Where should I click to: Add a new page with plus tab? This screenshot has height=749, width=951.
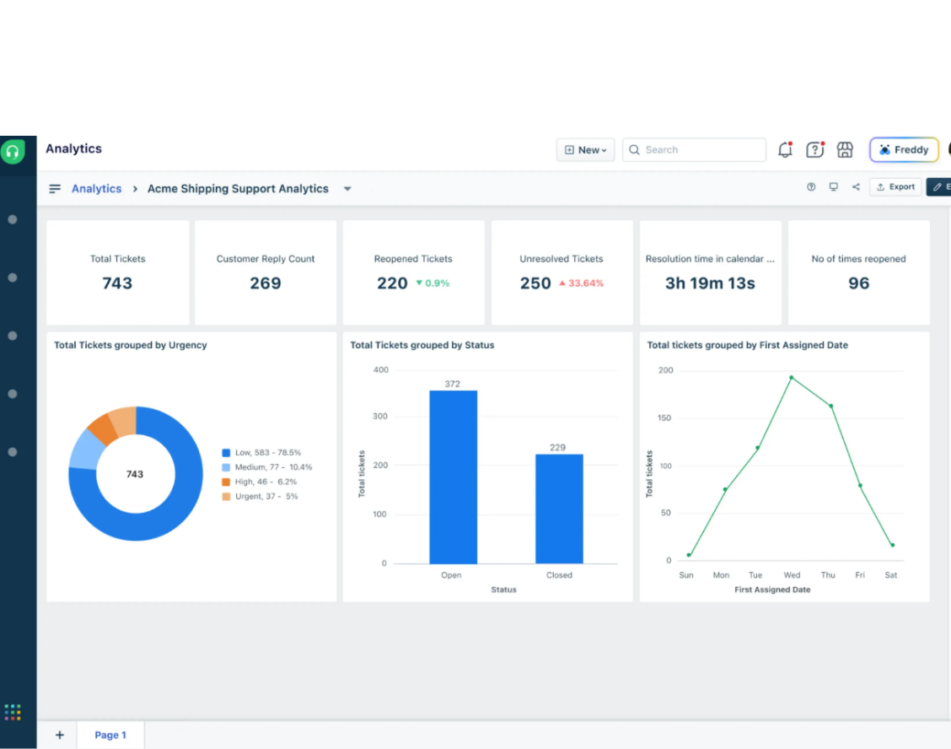coord(59,735)
